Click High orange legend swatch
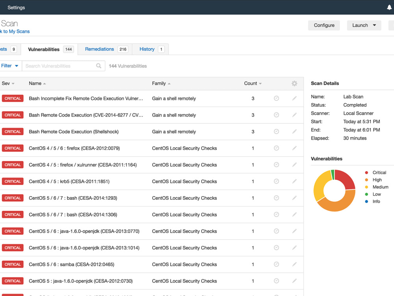 pyautogui.click(x=366, y=180)
